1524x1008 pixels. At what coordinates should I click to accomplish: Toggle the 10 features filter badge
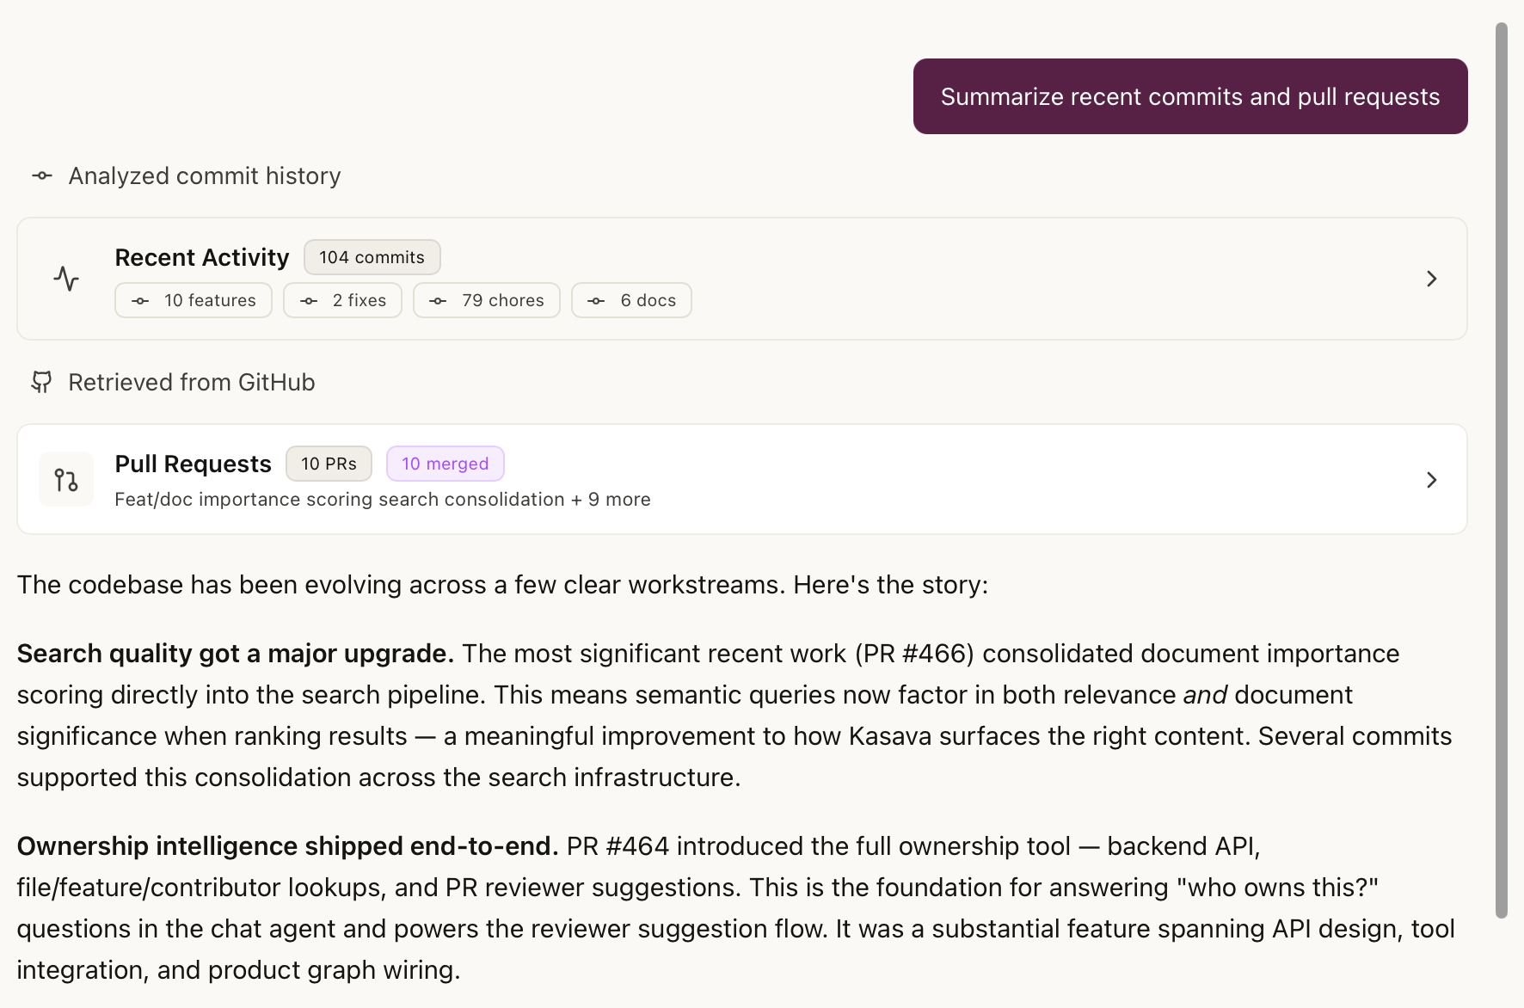click(194, 300)
